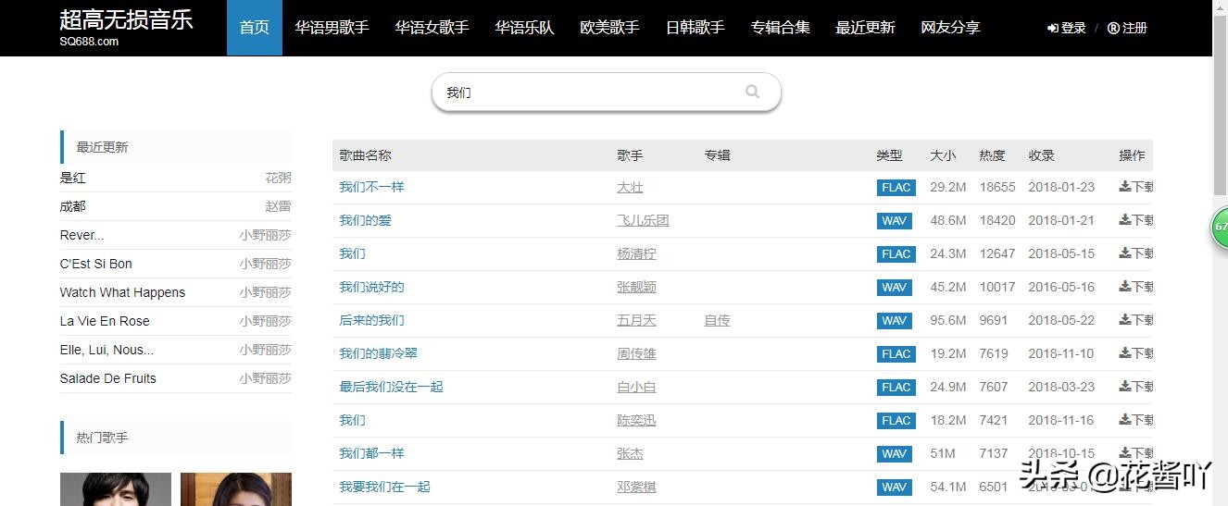Click the green floating badge at right edge
The image size is (1228, 506).
pos(1220,228)
